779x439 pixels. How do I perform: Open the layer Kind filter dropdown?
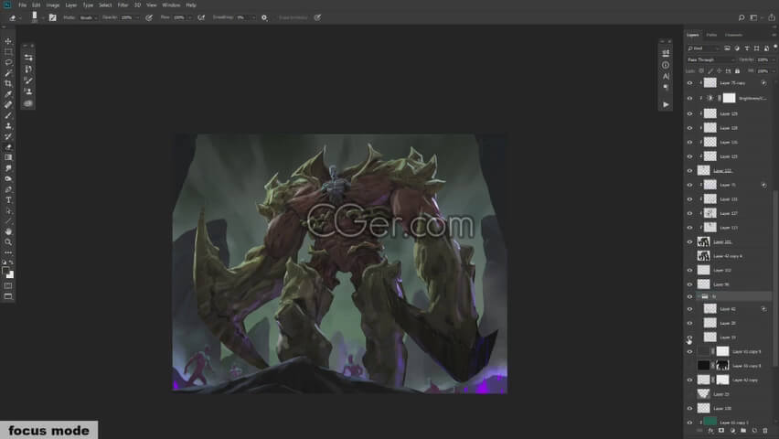tap(703, 48)
